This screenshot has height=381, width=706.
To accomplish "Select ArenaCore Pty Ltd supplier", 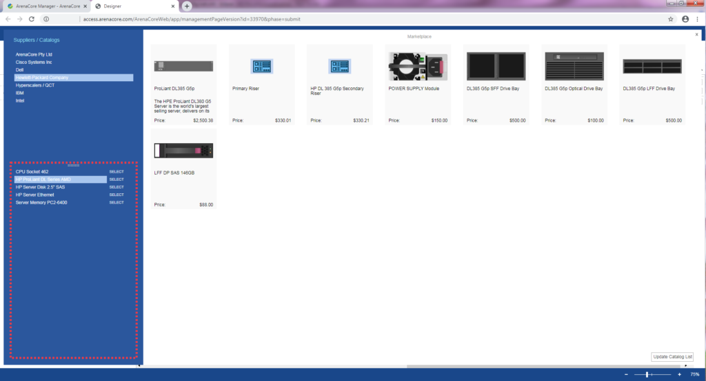I will pos(34,54).
